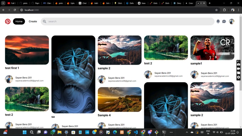Image resolution: width=242 pixels, height=136 pixels.
Task: Open Microsoft Edge from the taskbar
Action: coord(115,132)
